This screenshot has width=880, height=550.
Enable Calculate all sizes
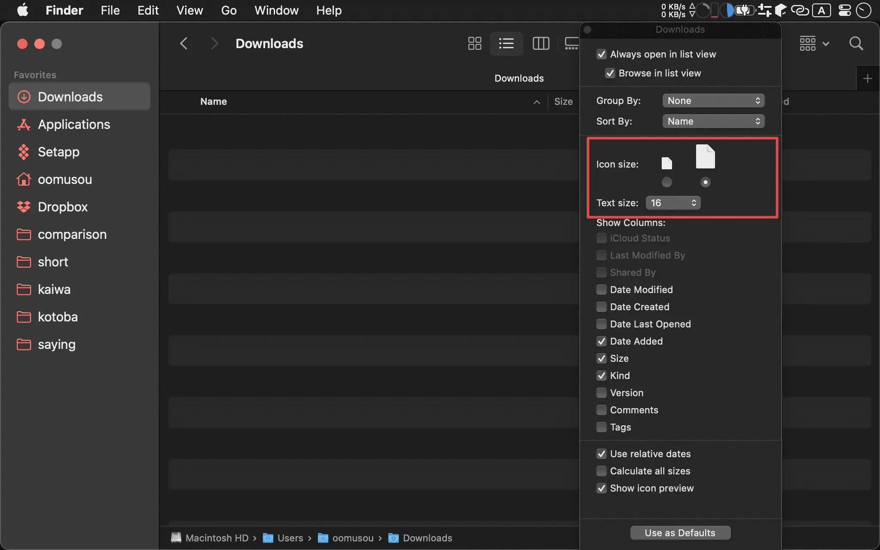601,471
